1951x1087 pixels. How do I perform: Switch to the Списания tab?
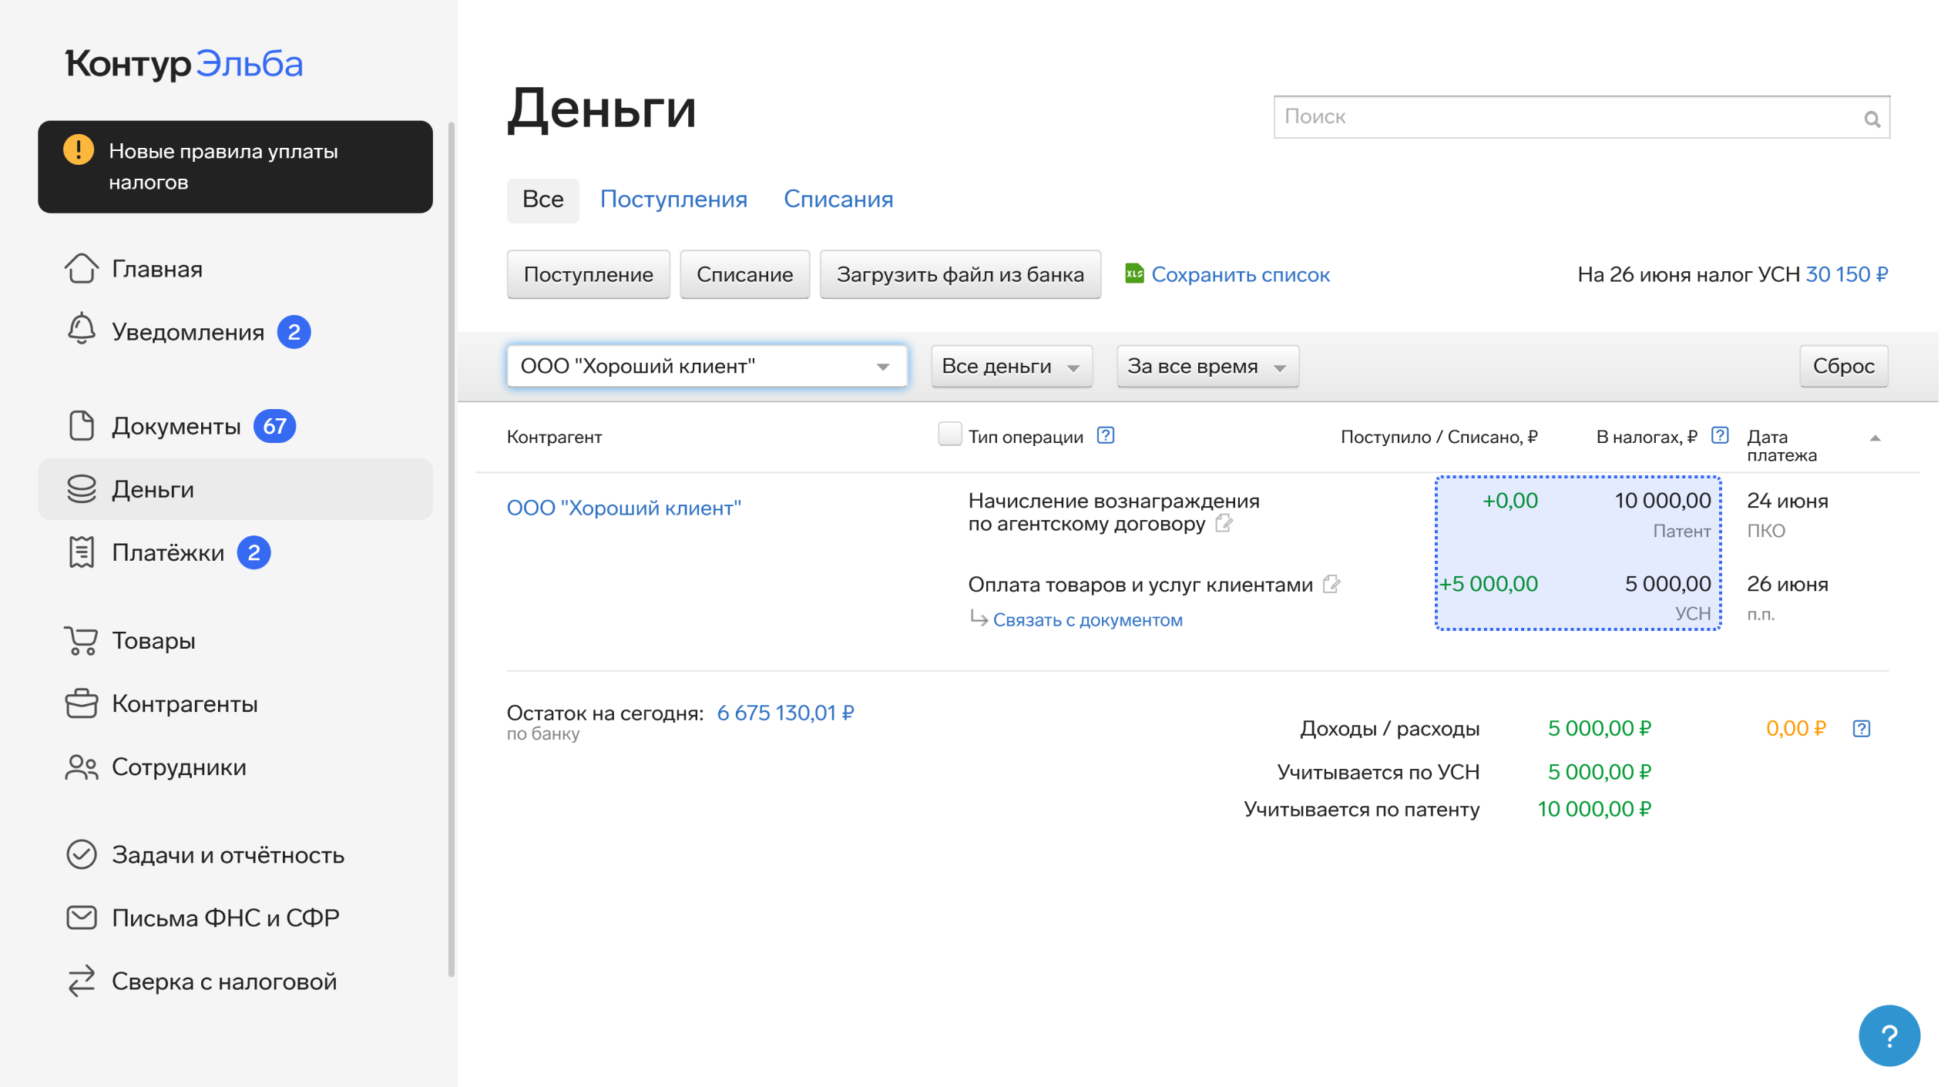pyautogui.click(x=838, y=200)
